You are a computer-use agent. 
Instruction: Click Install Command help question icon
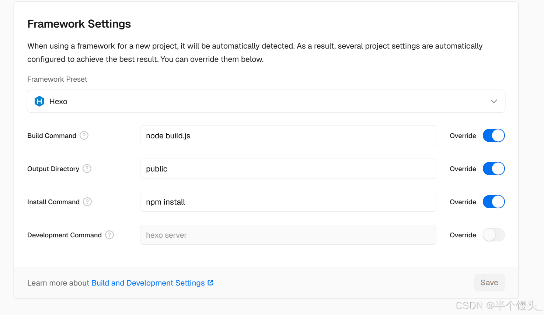87,202
